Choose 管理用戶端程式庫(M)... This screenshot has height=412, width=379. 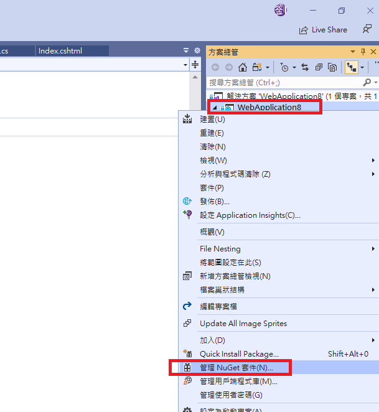(279, 382)
